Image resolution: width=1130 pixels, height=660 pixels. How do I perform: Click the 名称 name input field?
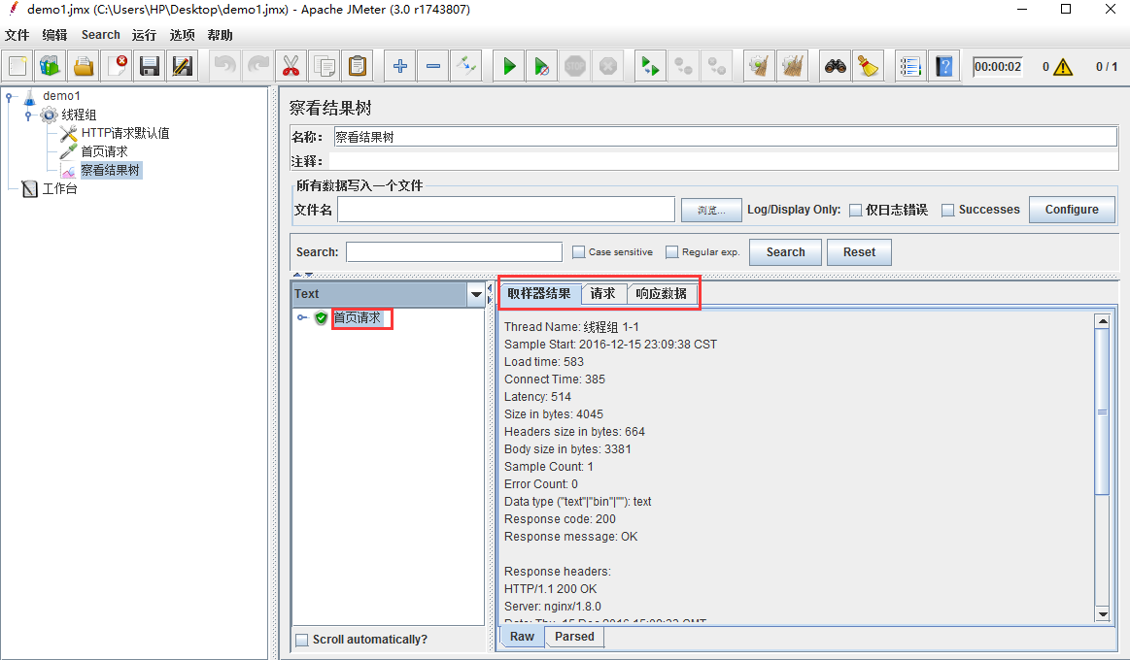point(725,137)
